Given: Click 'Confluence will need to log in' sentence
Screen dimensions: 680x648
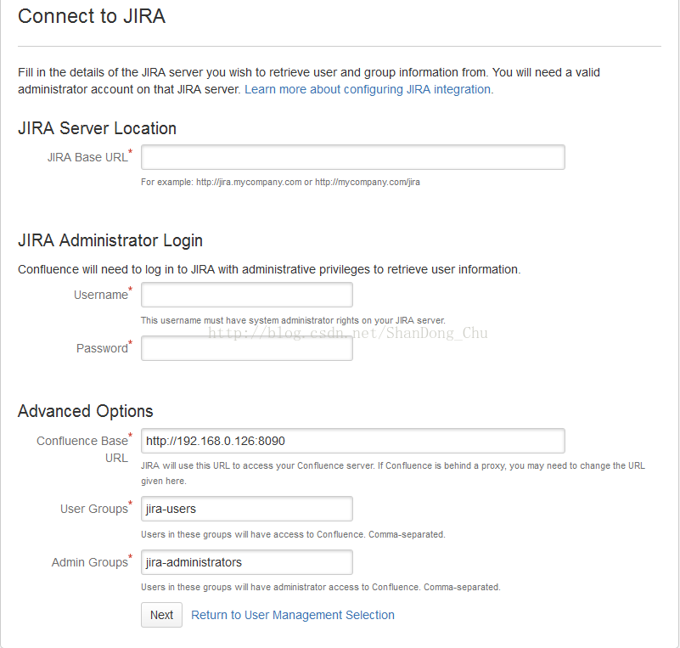Looking at the screenshot, I should pyautogui.click(x=269, y=269).
